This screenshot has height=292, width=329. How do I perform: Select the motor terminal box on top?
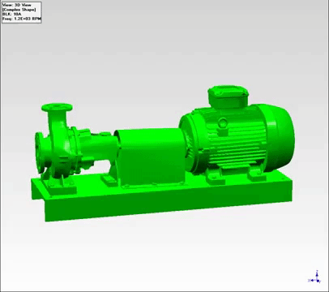[x=228, y=97]
